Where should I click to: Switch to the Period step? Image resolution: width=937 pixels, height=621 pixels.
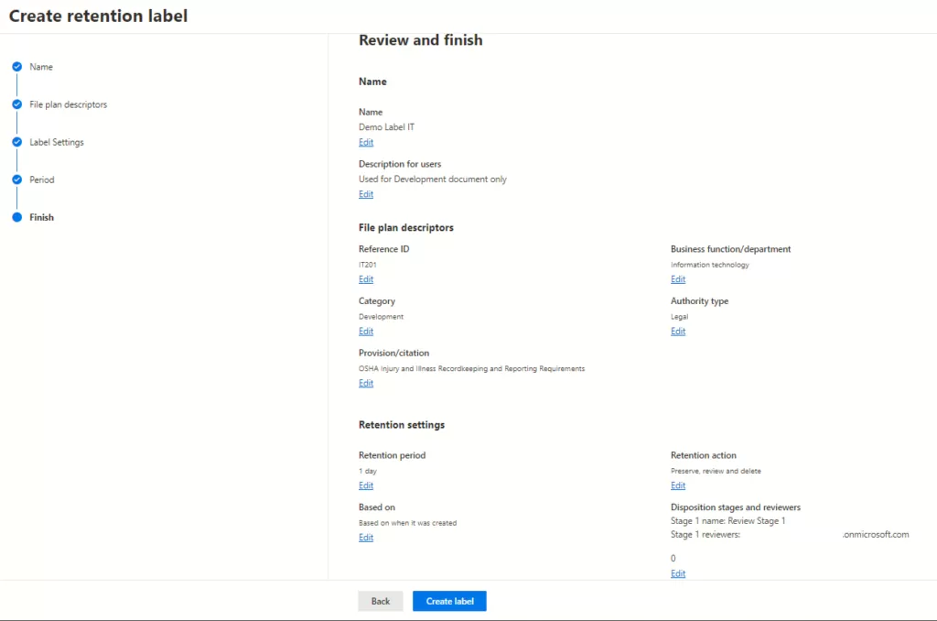coord(42,180)
